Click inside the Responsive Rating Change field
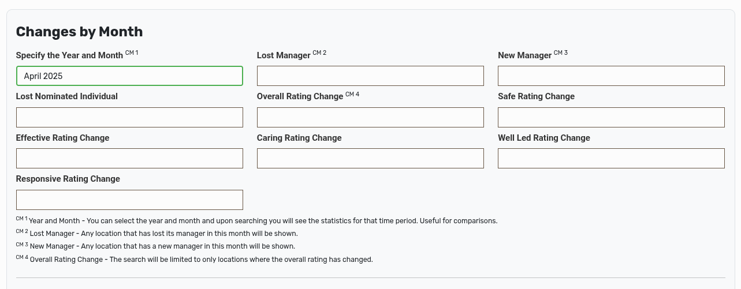The height and width of the screenshot is (289, 741). pyautogui.click(x=129, y=200)
